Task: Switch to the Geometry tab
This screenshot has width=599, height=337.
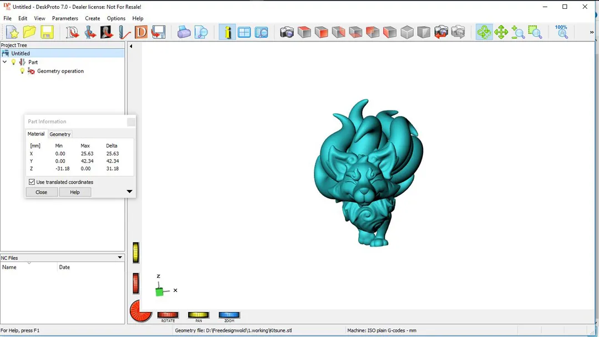Action: coord(60,134)
